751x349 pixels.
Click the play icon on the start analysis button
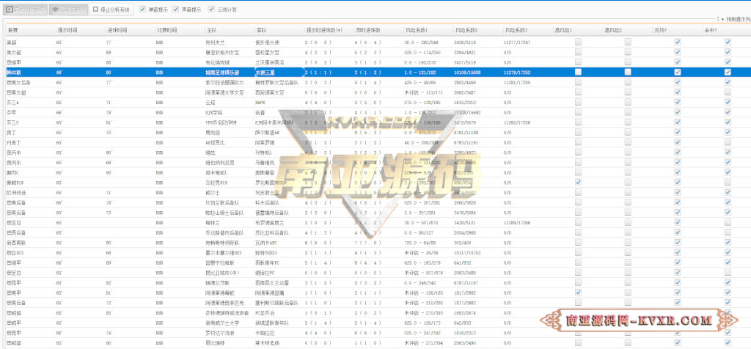point(9,9)
